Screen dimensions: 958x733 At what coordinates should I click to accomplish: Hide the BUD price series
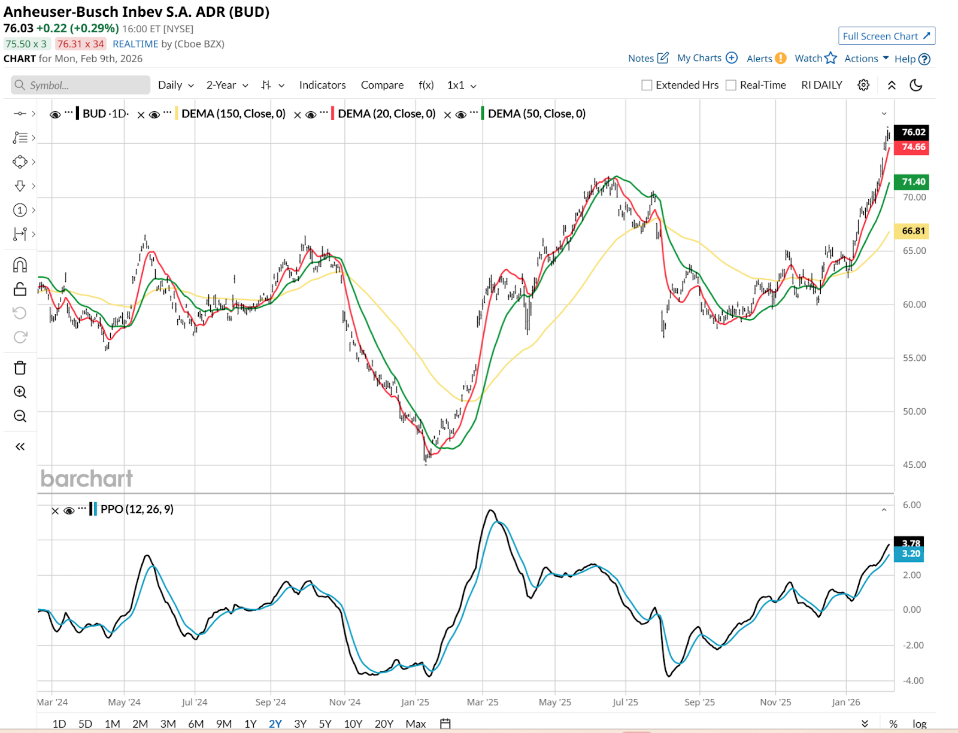point(55,114)
